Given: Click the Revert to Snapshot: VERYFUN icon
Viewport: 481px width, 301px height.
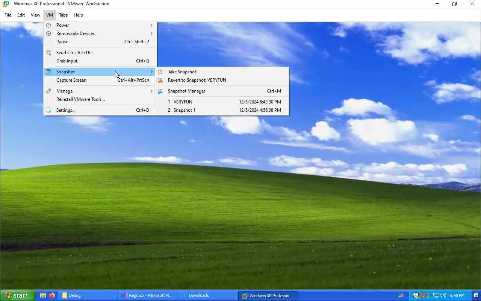Looking at the screenshot, I should click(x=160, y=80).
